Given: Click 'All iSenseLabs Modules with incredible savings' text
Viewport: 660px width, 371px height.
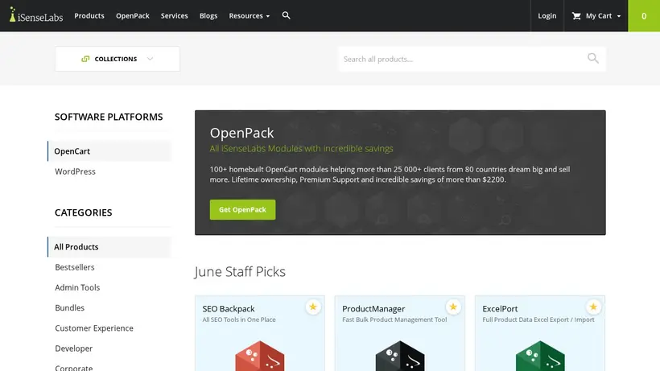Looking at the screenshot, I should click(301, 149).
